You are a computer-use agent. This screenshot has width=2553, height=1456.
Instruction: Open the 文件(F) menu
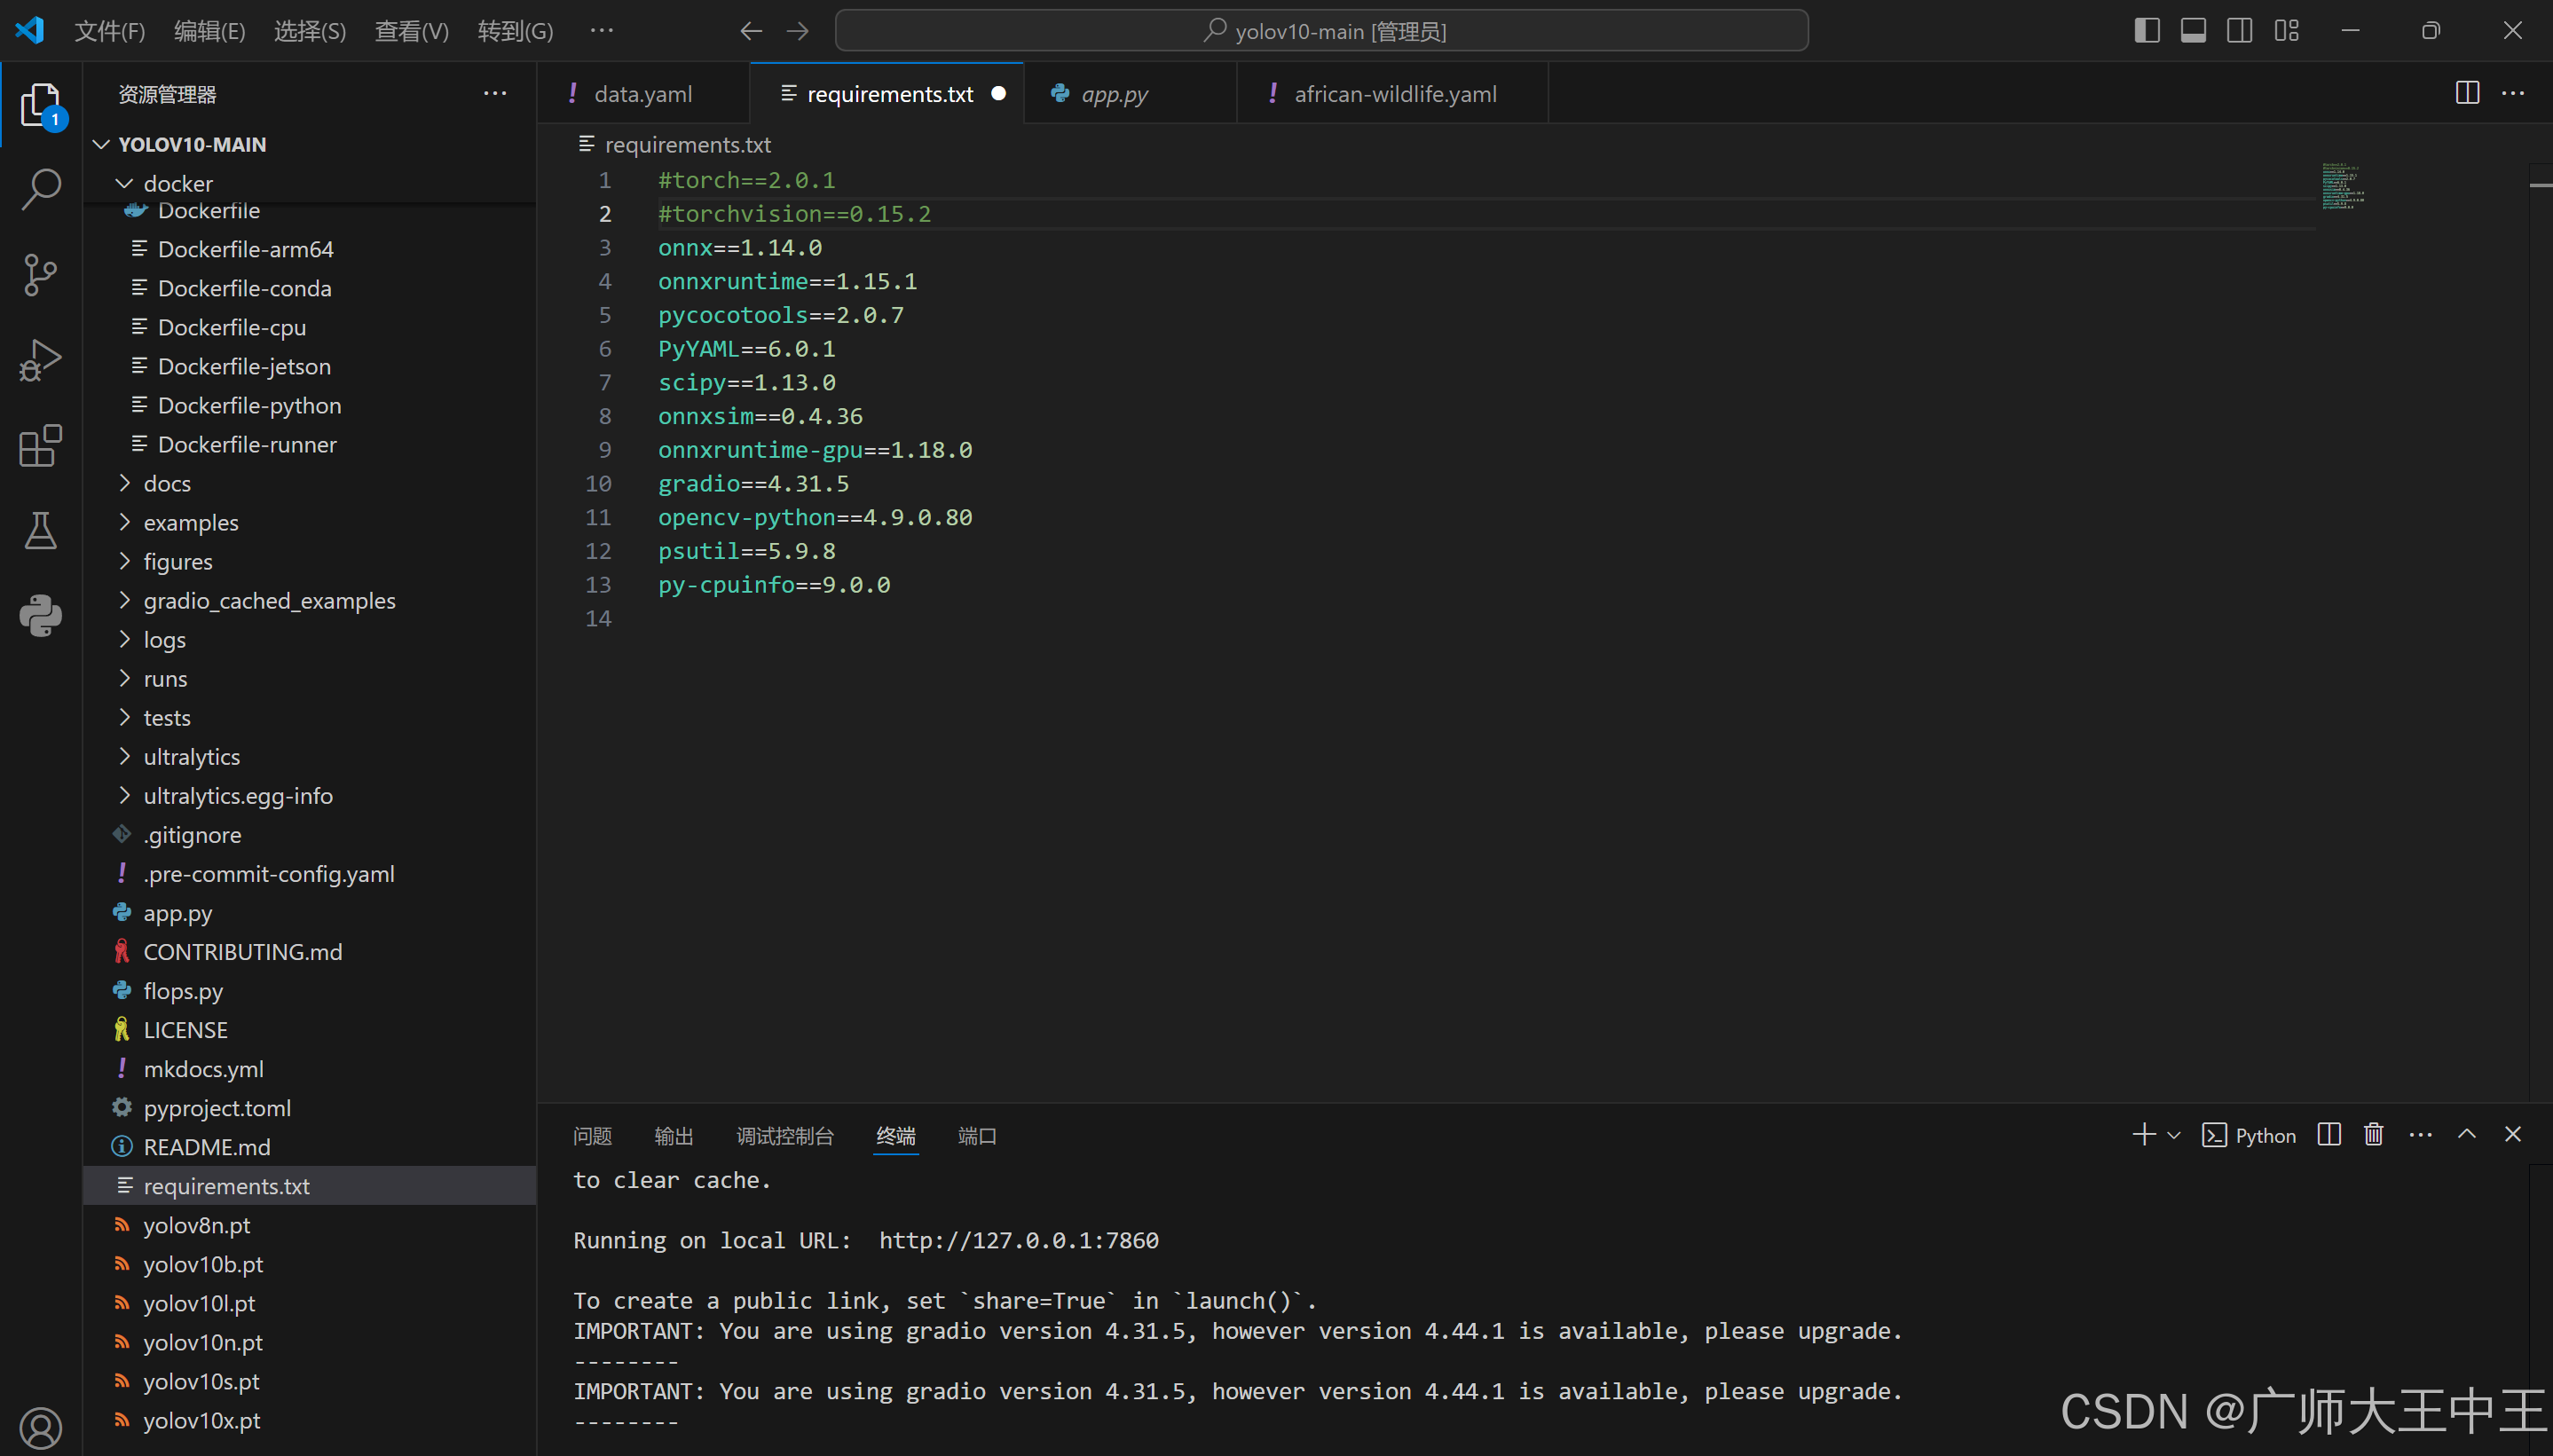109,31
